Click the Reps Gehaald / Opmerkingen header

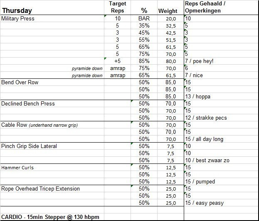click(x=205, y=7)
